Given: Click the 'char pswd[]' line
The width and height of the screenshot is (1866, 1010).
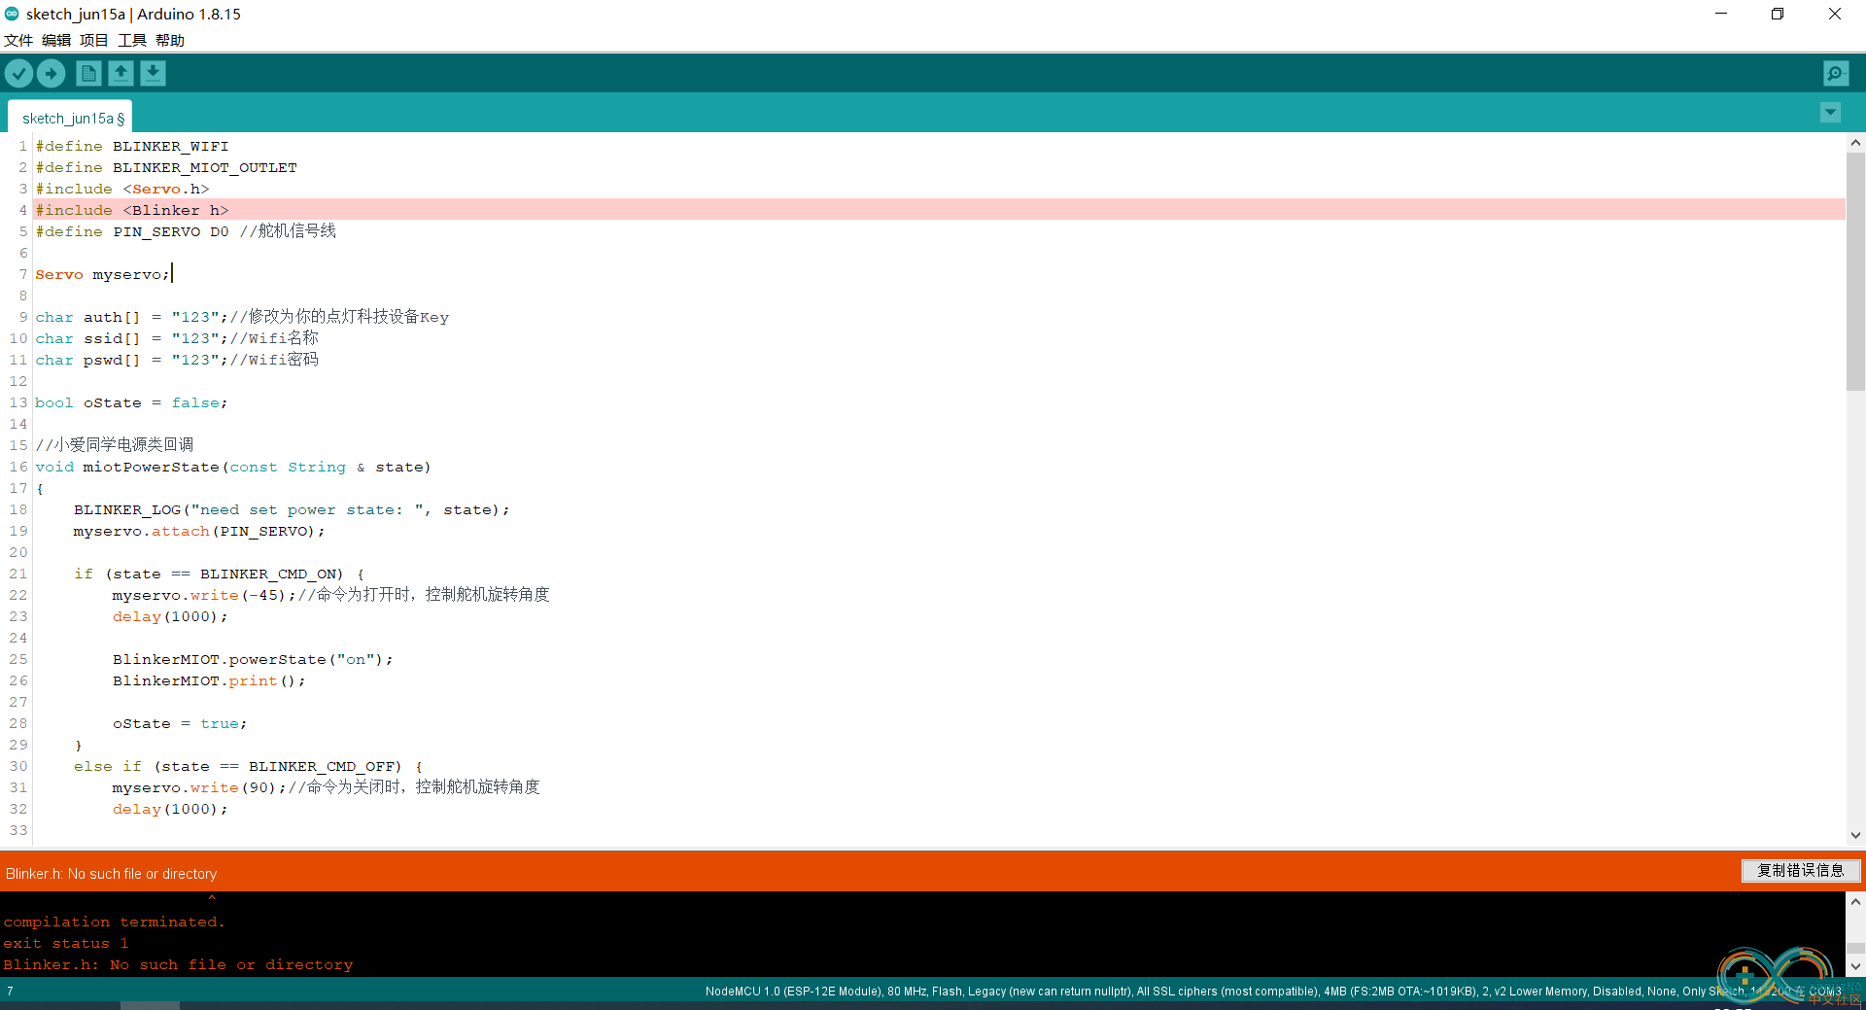Looking at the screenshot, I should coord(177,360).
